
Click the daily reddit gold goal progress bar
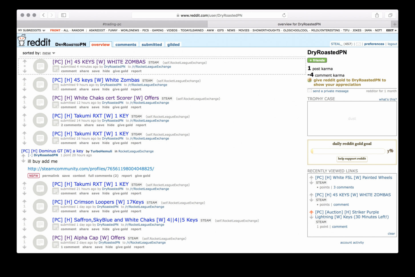click(x=348, y=151)
